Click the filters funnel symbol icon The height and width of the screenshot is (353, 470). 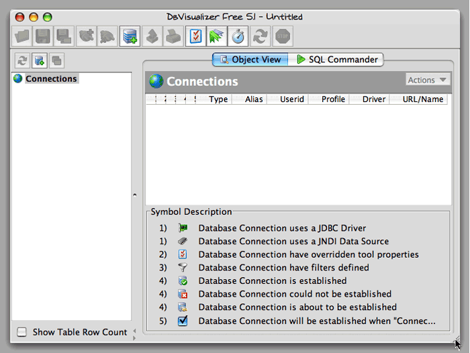(183, 267)
